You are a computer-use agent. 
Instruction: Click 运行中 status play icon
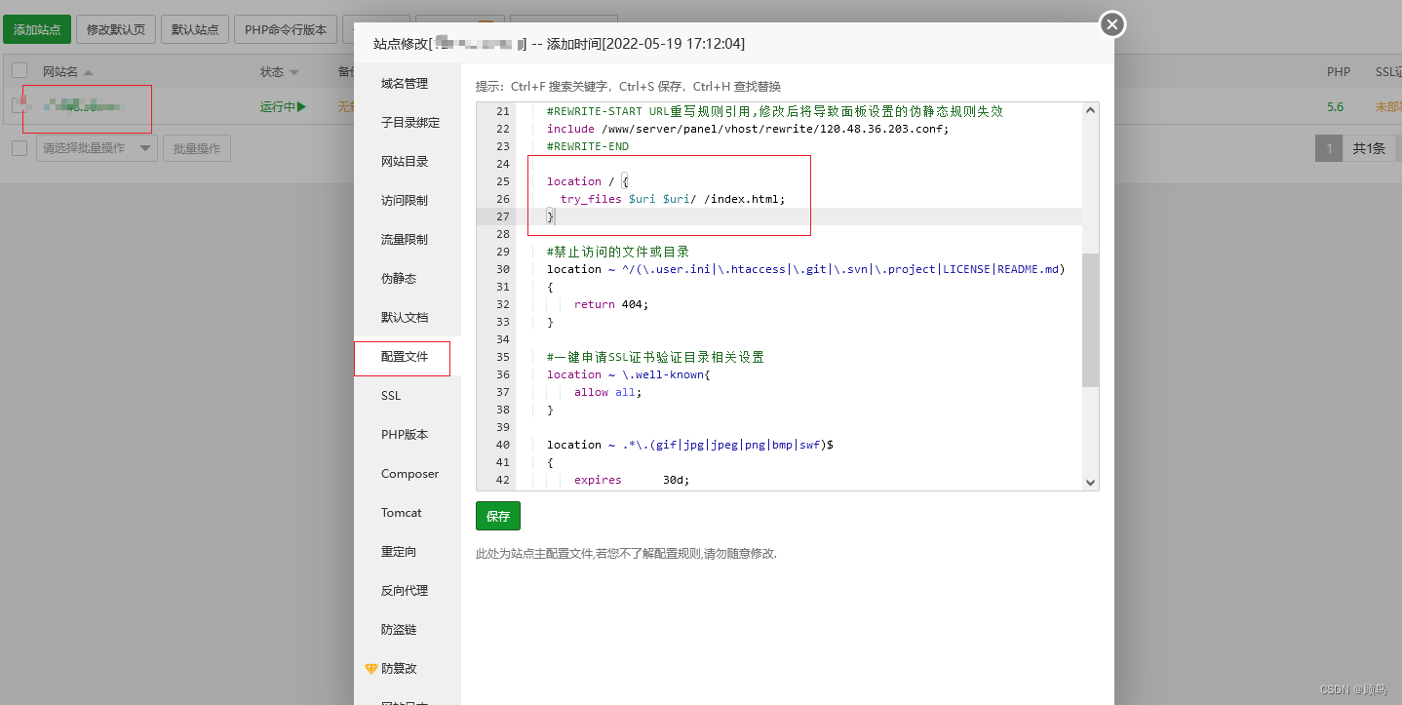click(301, 106)
